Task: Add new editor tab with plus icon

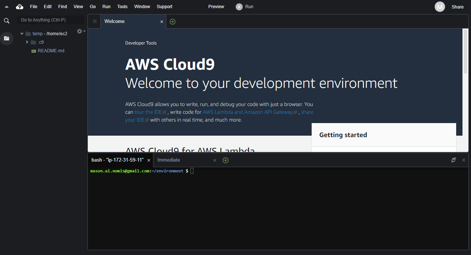Action: point(172,21)
